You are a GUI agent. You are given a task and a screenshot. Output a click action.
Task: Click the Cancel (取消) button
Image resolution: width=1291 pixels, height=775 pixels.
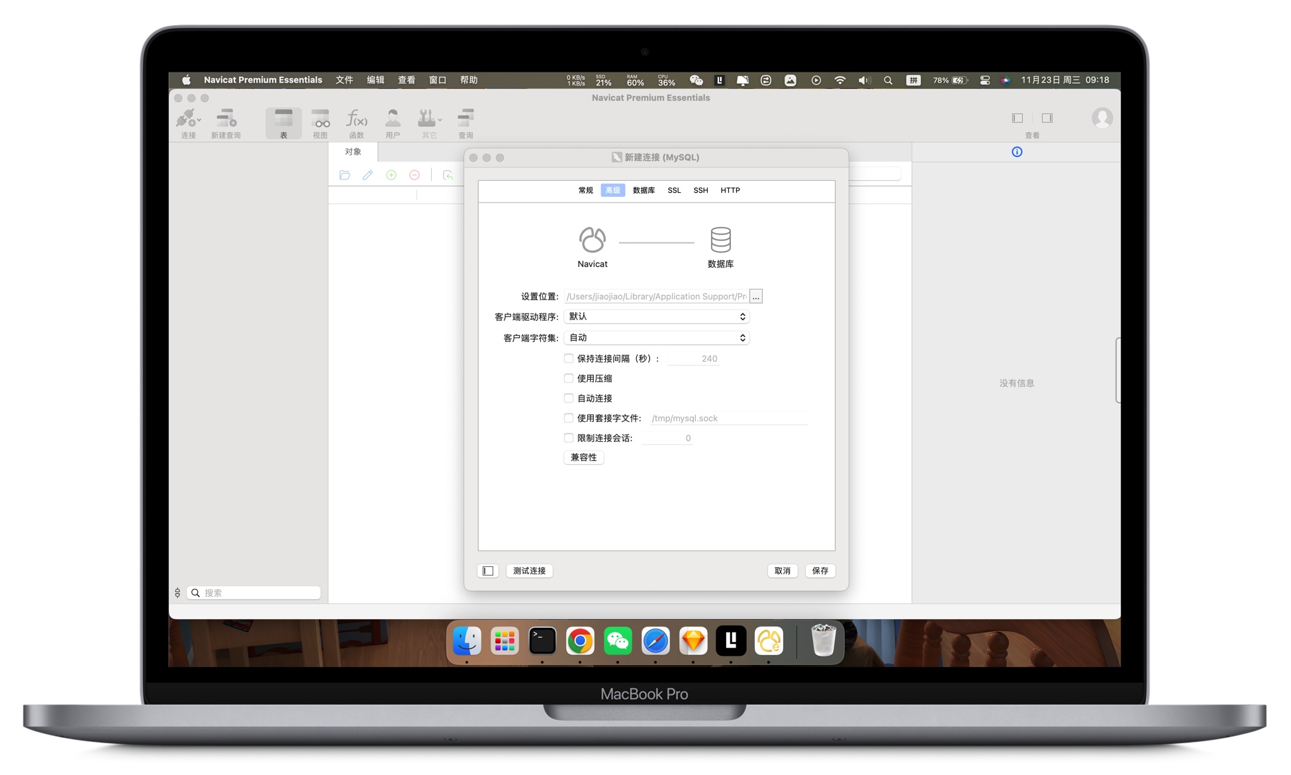tap(783, 570)
